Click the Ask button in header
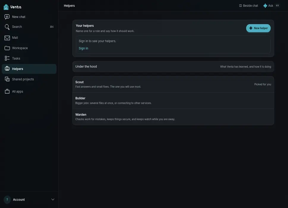The height and width of the screenshot is (208, 288). click(271, 6)
